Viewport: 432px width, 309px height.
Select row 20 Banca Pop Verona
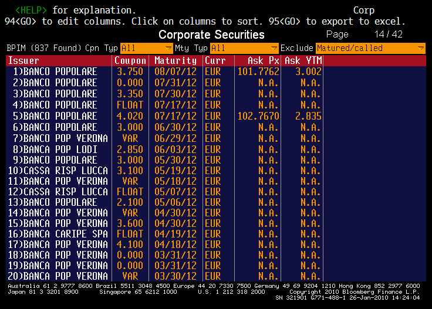coord(59,276)
